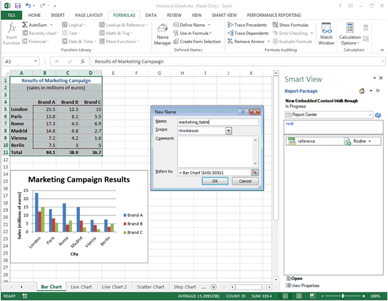Open the AutoSum function

tap(37, 25)
